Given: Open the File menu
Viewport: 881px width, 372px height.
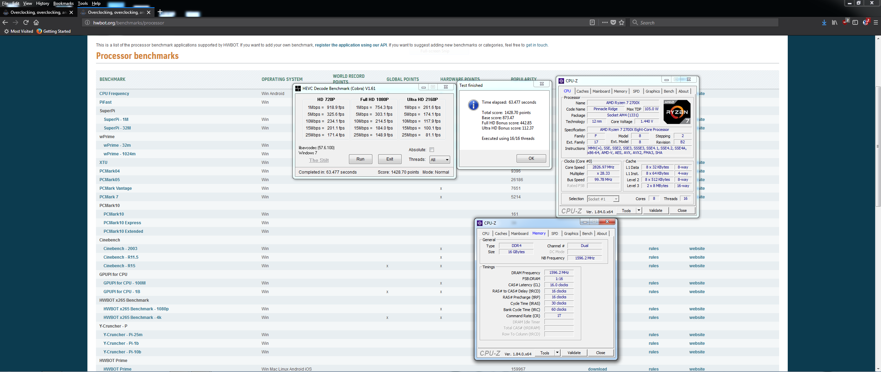Looking at the screenshot, I should pyautogui.click(x=5, y=3).
